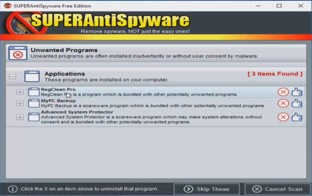The width and height of the screenshot is (312, 196).
Task: Click the Unwanted Programs header icon
Action: (18, 53)
